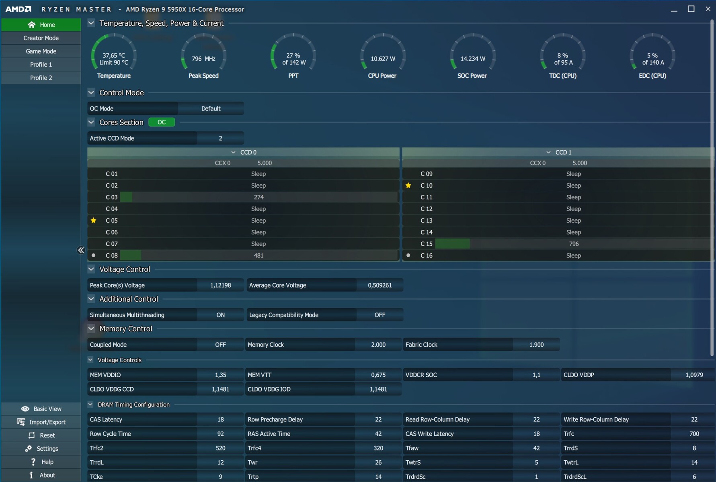Image resolution: width=716 pixels, height=482 pixels.
Task: Toggle Legacy Compatibility Mode OFF value
Action: [380, 315]
